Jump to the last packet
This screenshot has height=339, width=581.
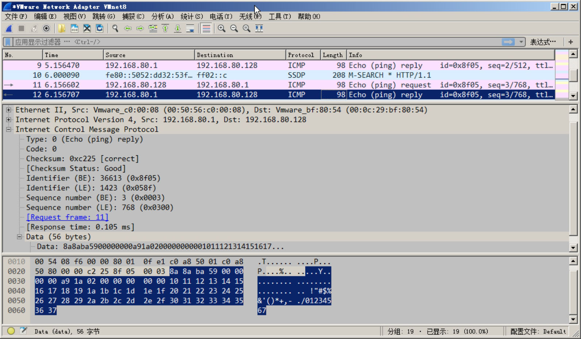pyautogui.click(x=178, y=28)
